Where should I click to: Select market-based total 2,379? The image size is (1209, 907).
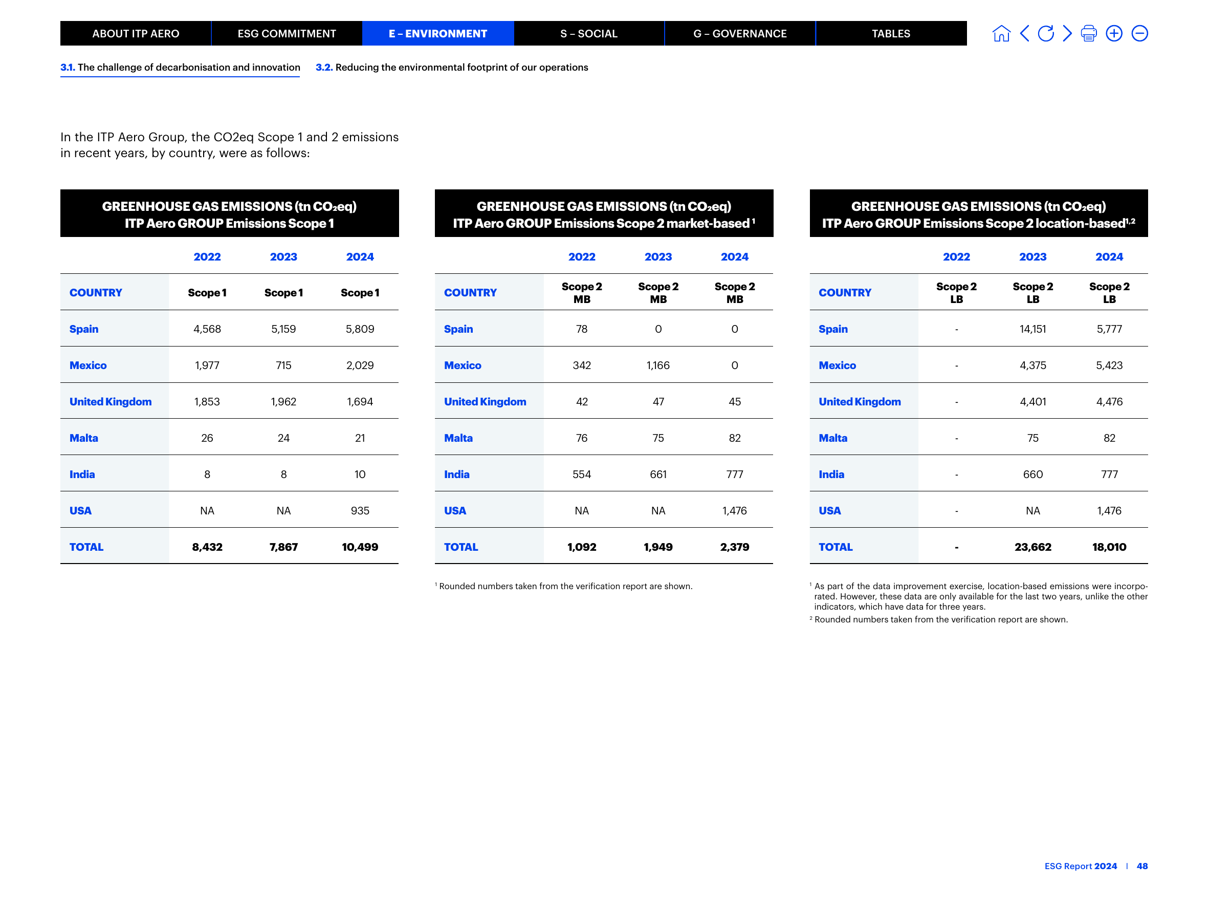coord(735,547)
